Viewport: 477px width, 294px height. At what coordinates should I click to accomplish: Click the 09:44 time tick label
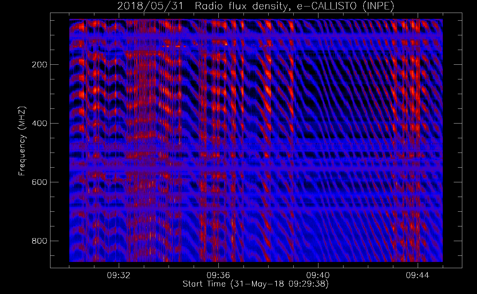[x=418, y=275]
